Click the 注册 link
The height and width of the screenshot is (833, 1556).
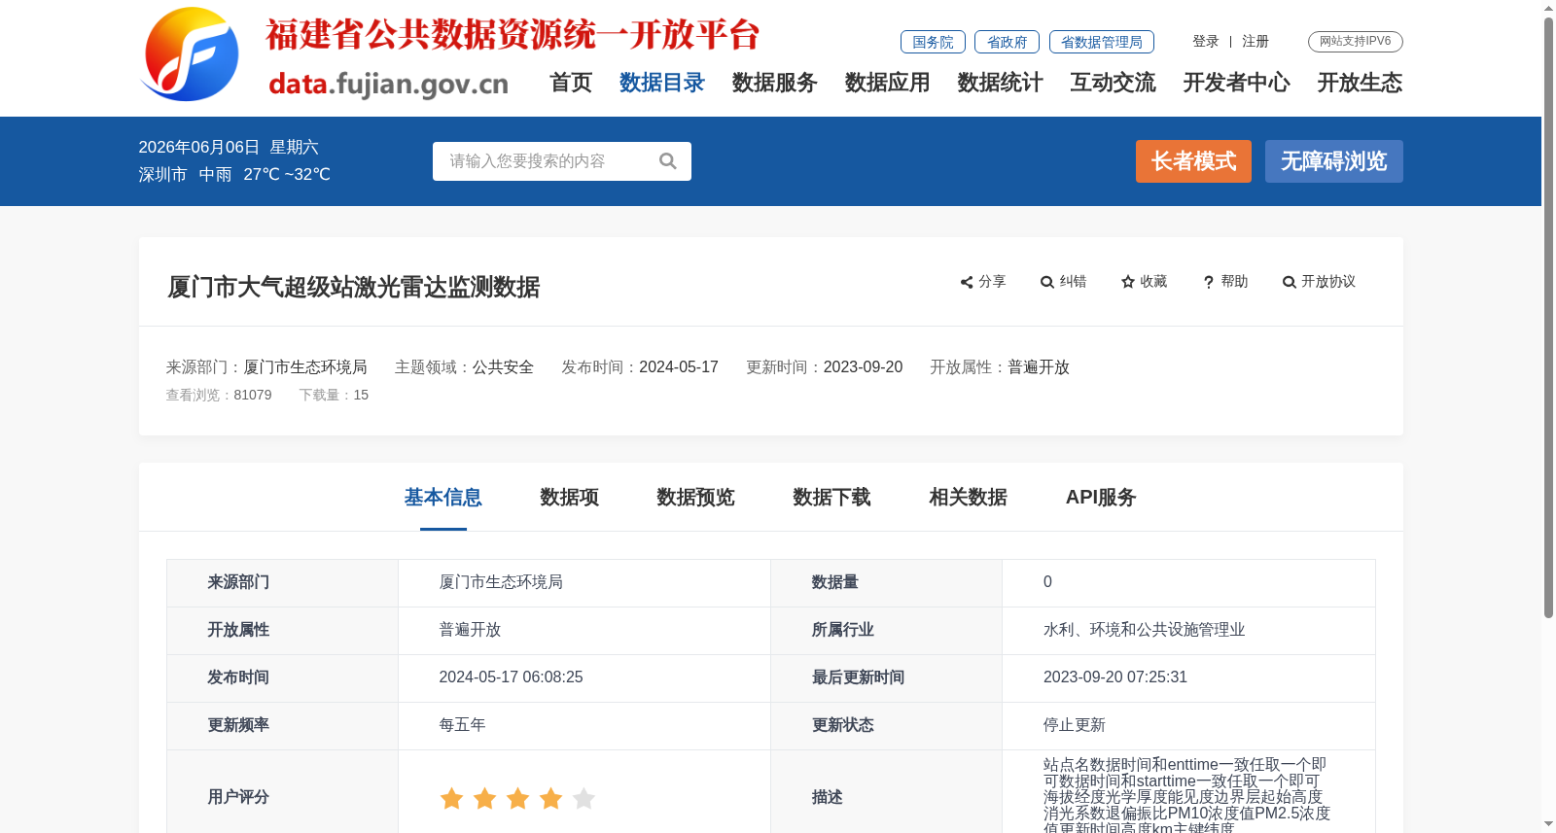pyautogui.click(x=1255, y=41)
